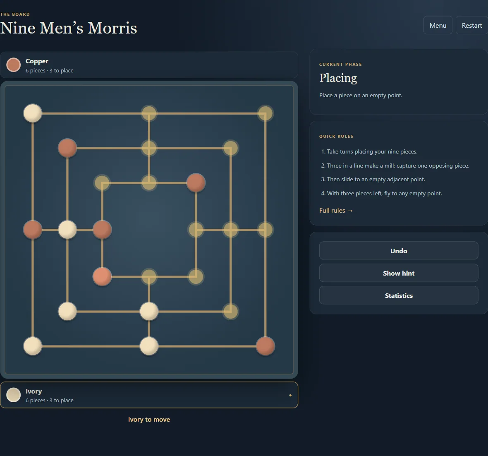
Task: Click the Ivory player color disc
Action: [x=13, y=395]
